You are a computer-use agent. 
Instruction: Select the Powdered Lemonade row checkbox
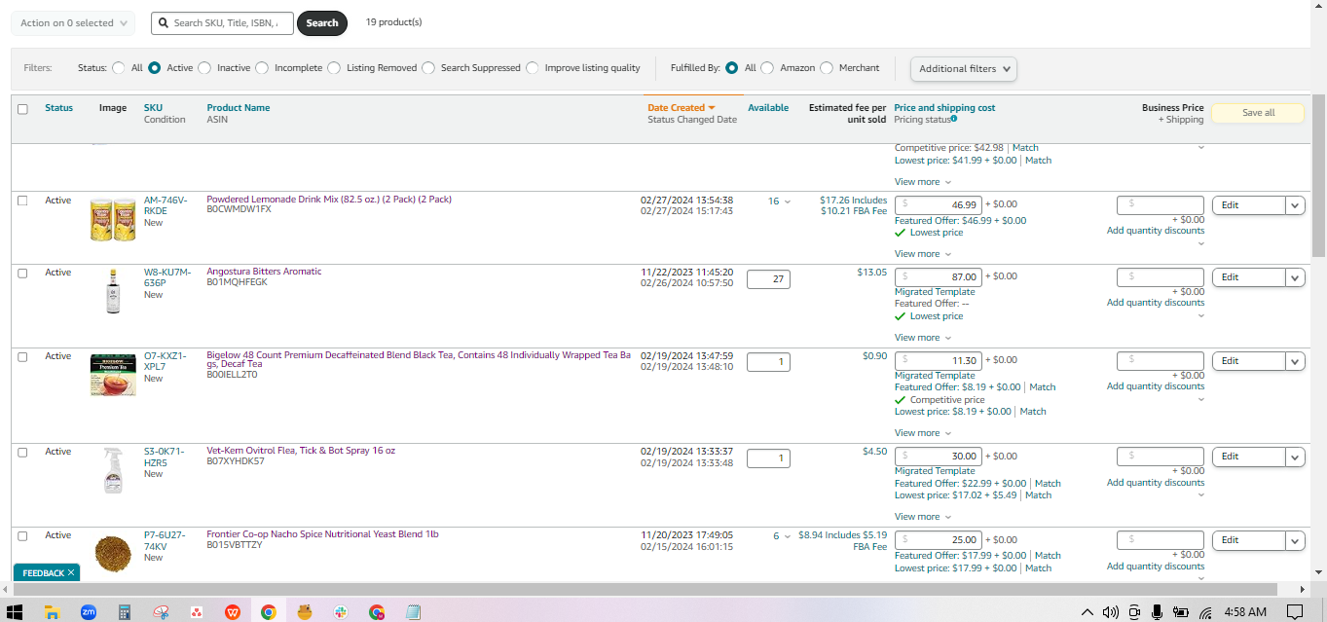[x=22, y=201]
